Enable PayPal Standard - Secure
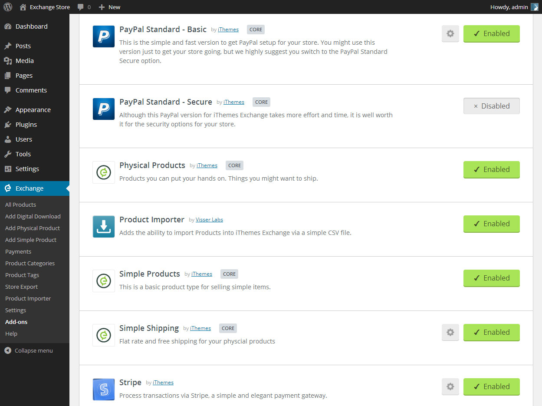 pos(491,106)
